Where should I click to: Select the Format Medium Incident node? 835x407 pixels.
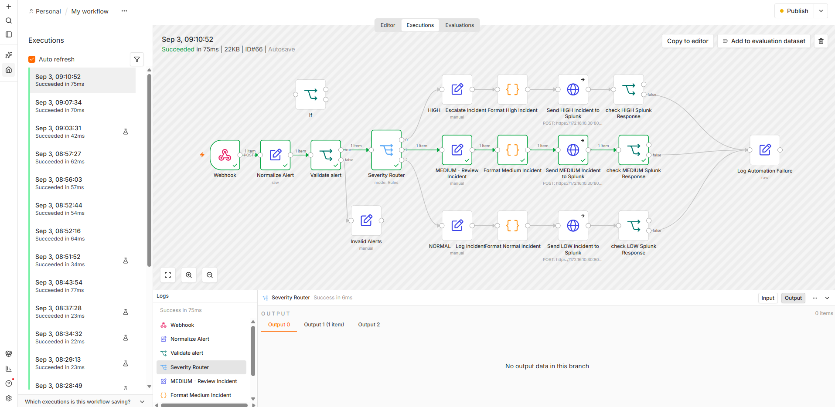(512, 150)
